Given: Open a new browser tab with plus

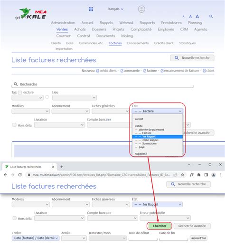Looking at the screenshot, I should (x=62, y=167).
